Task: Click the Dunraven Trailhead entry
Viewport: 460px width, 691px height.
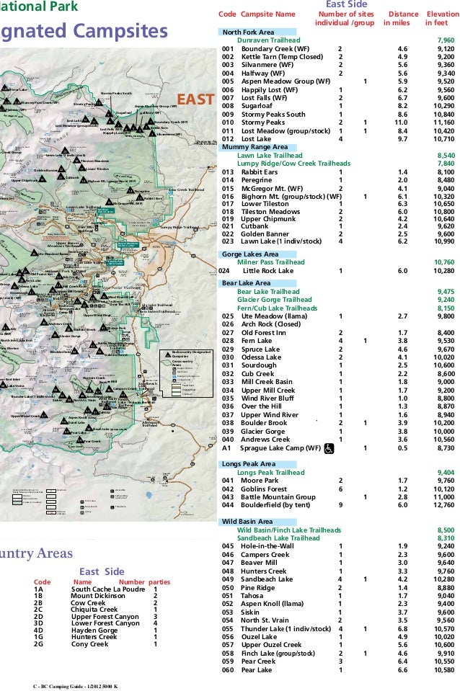Action: (268, 40)
